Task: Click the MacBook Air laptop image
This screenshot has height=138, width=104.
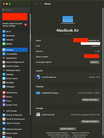Action: coord(68,20)
